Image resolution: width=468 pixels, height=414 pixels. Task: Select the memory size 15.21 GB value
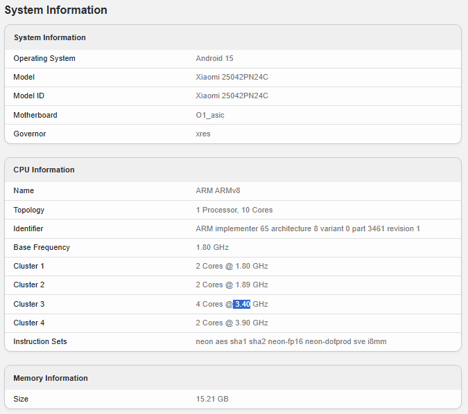(212, 399)
